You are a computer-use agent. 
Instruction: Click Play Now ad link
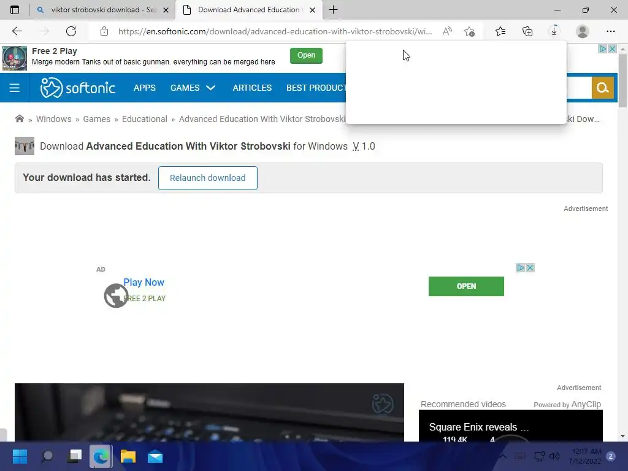pos(144,282)
